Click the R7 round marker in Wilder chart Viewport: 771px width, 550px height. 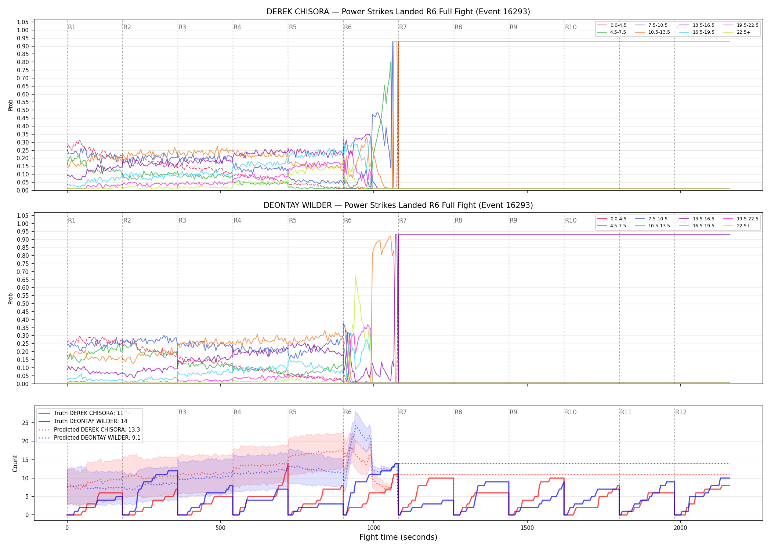tap(403, 220)
